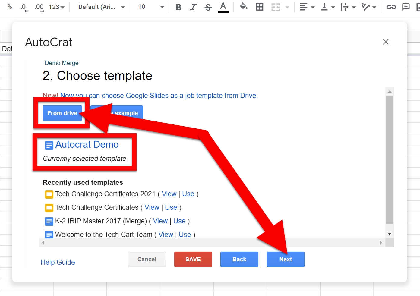
Task: Open the text rotation dropdown
Action: point(369,7)
